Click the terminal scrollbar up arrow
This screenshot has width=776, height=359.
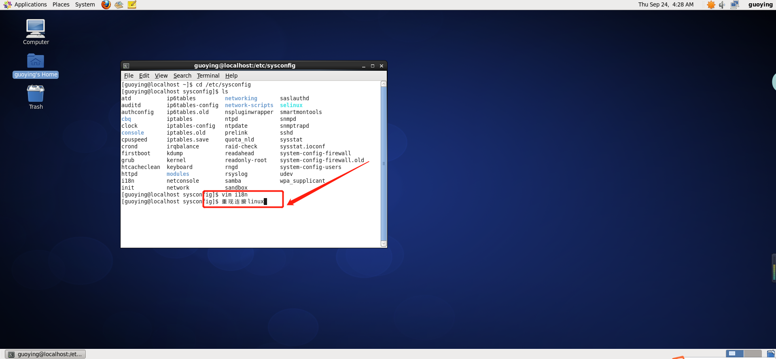384,84
